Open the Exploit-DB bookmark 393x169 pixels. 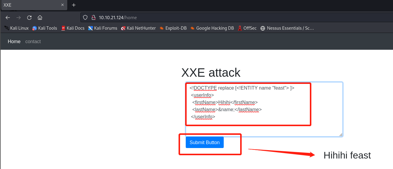tap(173, 28)
